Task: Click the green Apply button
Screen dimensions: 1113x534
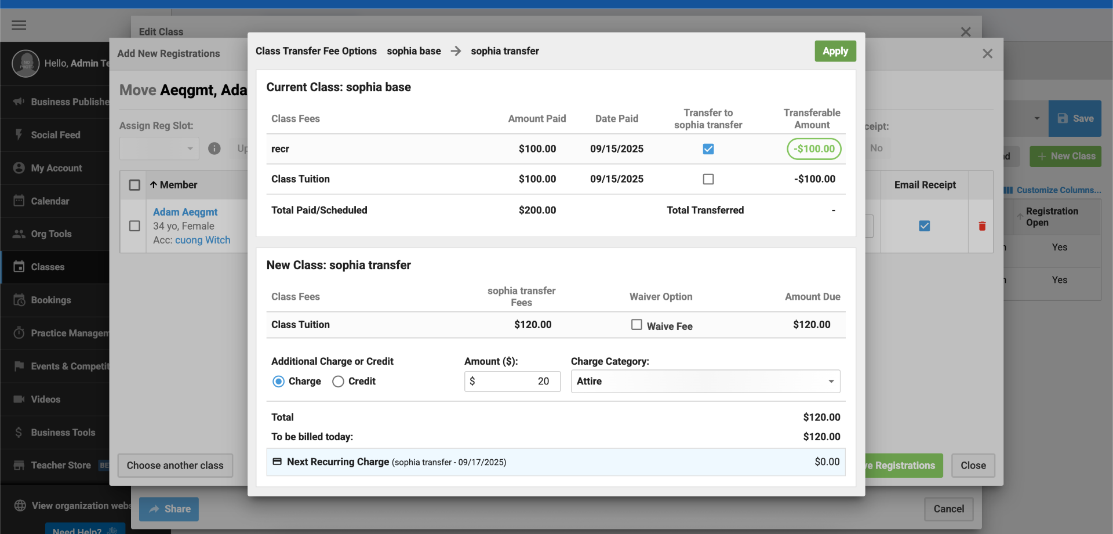Action: (835, 51)
